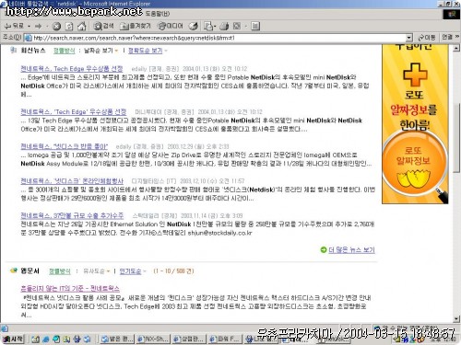This screenshot has width=461, height=345.
Task: Click the Back (뒤로) toolbar button
Action: [x=14, y=26]
